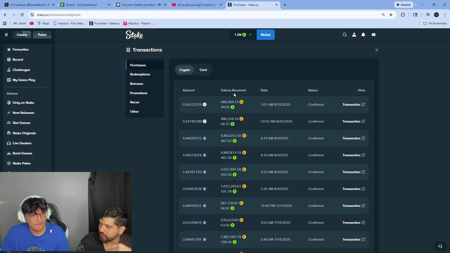The width and height of the screenshot is (450, 253).
Task: Switch to Crypto purchases filter
Action: click(185, 70)
